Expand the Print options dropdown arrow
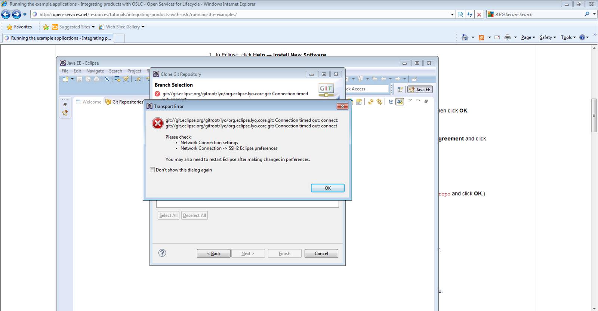The width and height of the screenshot is (598, 311). tap(515, 37)
